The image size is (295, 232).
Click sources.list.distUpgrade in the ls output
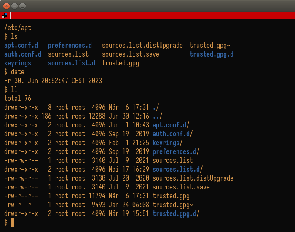click(x=142, y=46)
